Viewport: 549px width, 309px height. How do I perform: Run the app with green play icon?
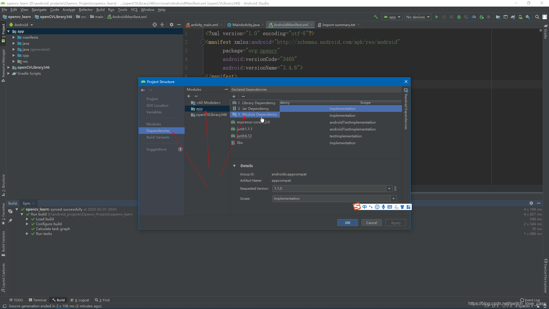[x=437, y=17]
